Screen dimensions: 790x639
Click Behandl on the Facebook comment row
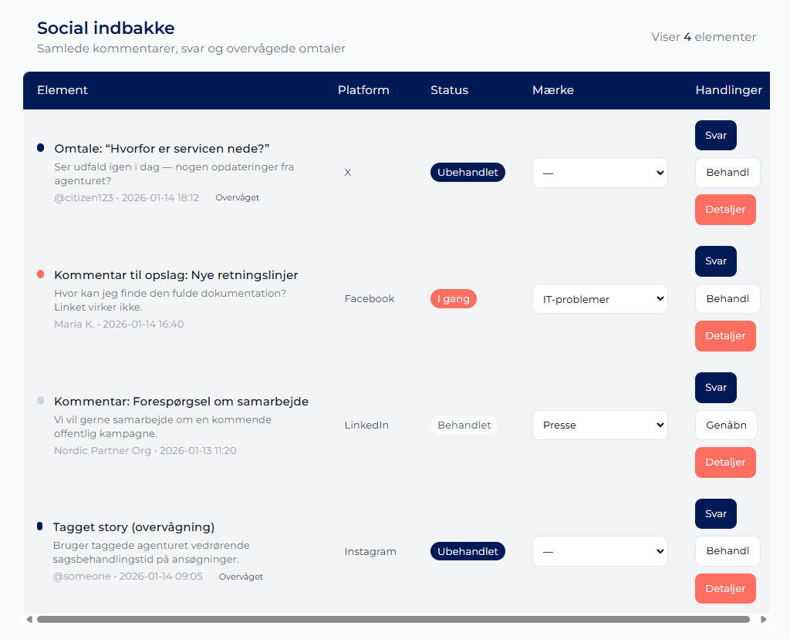pos(727,299)
